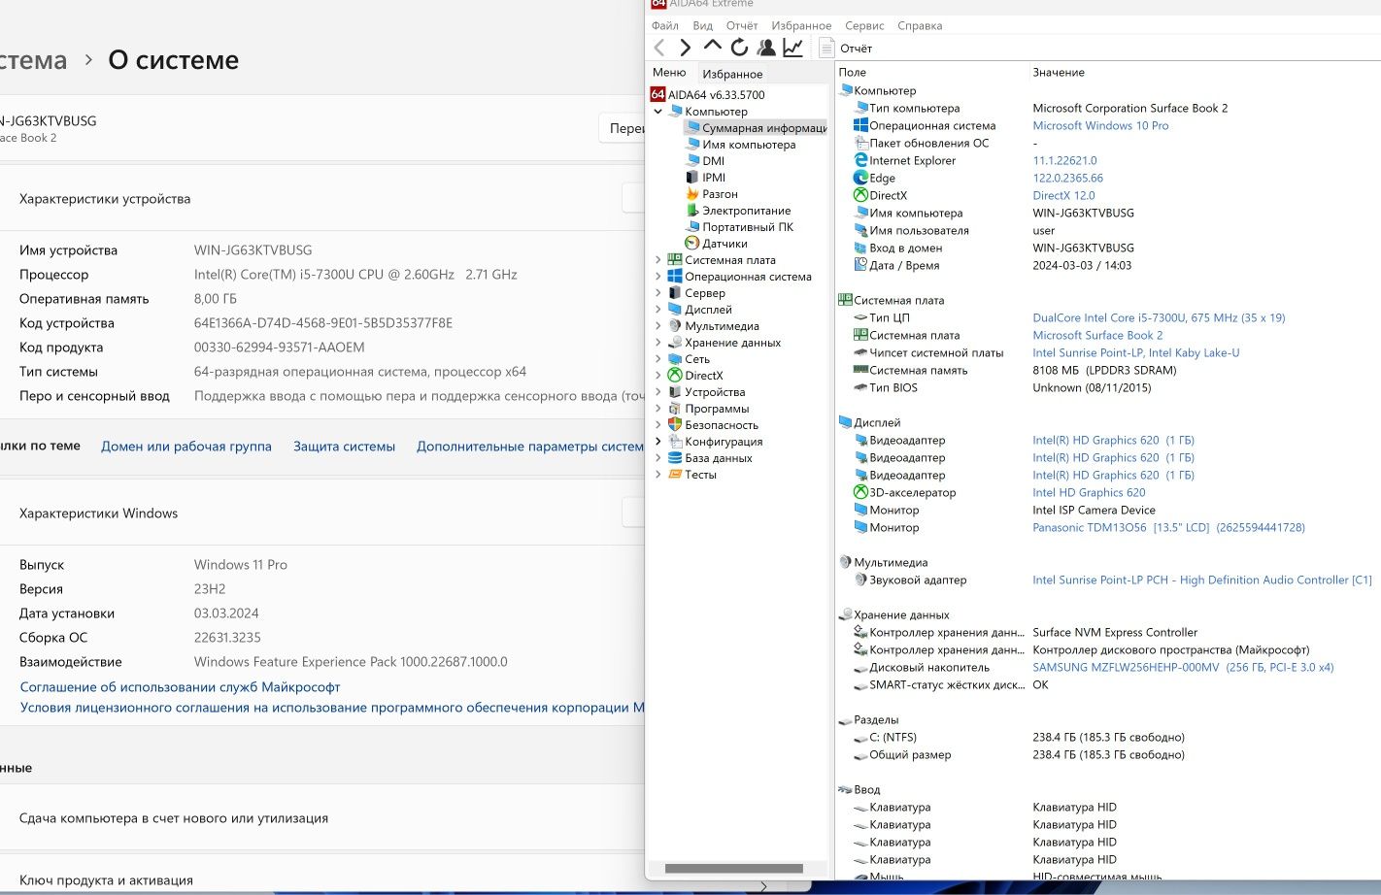Click the Устройства tree icon
1381x895 pixels.
click(x=675, y=392)
